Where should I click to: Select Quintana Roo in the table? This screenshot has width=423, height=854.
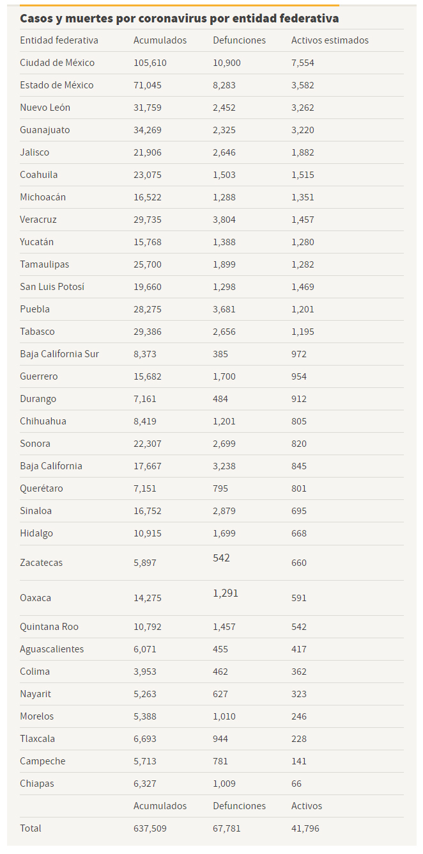49,627
